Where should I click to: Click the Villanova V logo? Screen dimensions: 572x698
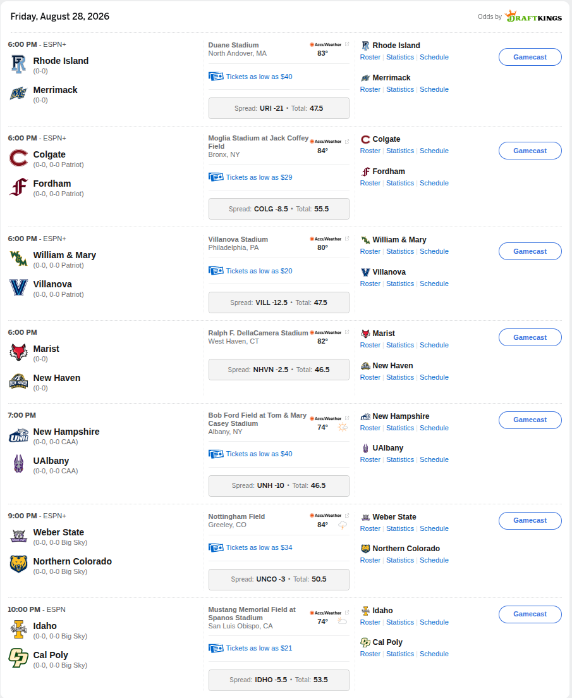18,287
